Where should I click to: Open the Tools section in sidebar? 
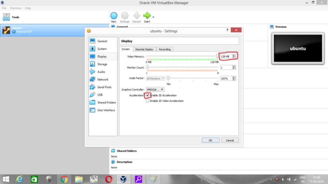[54, 17]
